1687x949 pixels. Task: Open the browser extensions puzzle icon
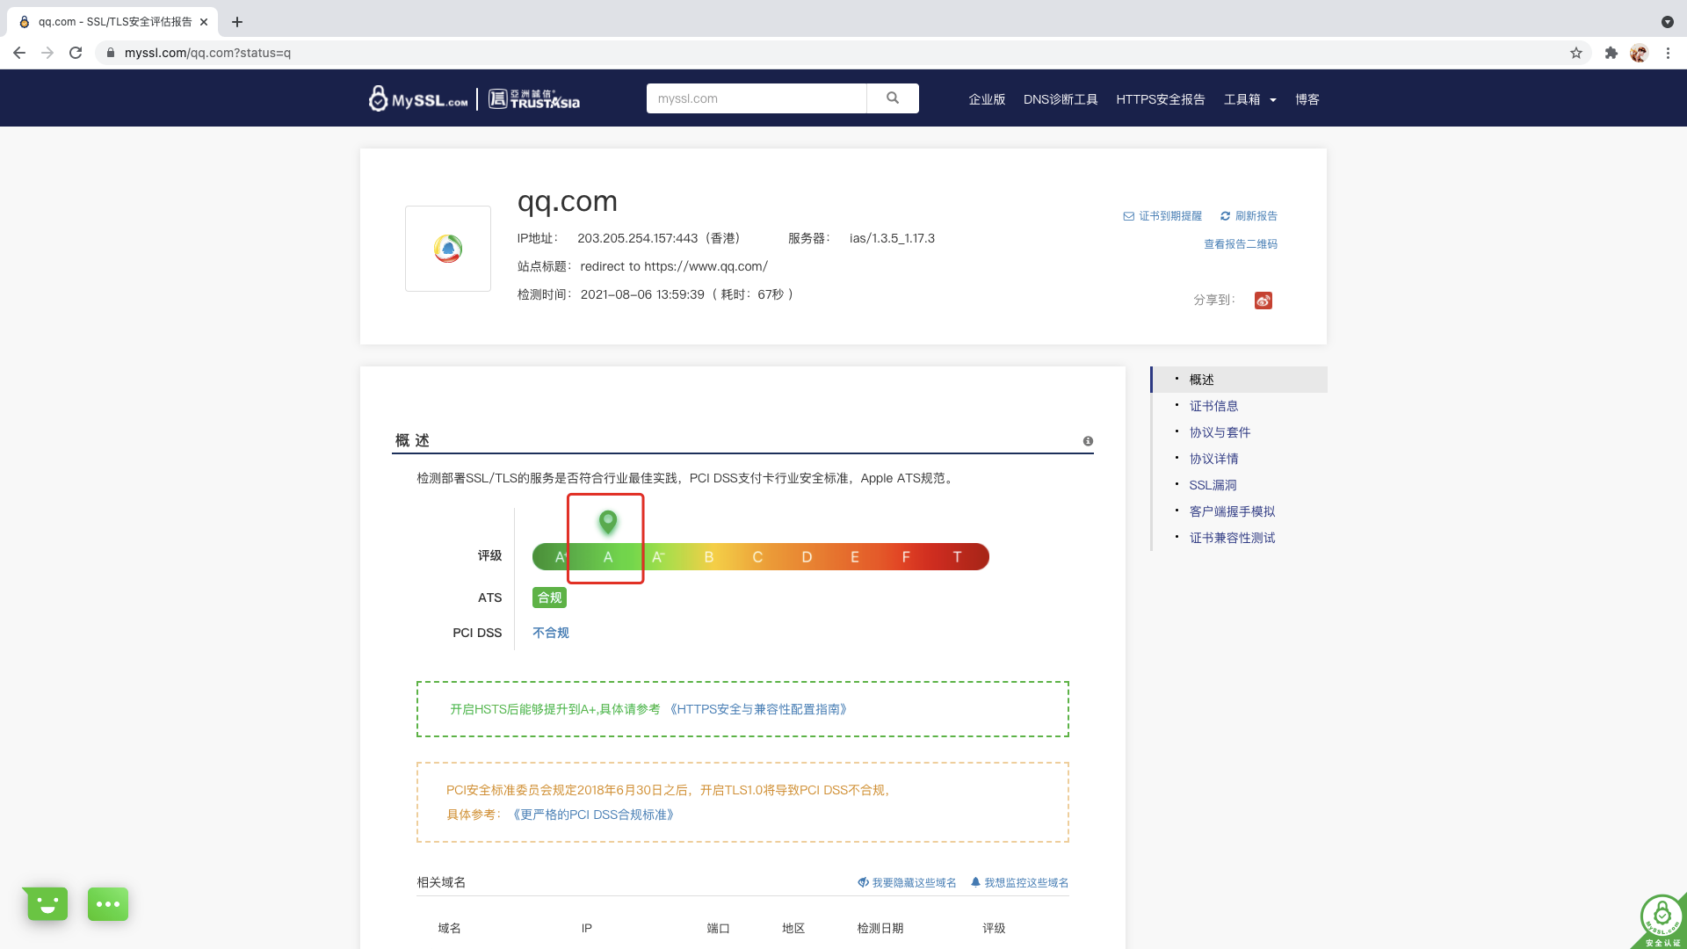pos(1611,53)
